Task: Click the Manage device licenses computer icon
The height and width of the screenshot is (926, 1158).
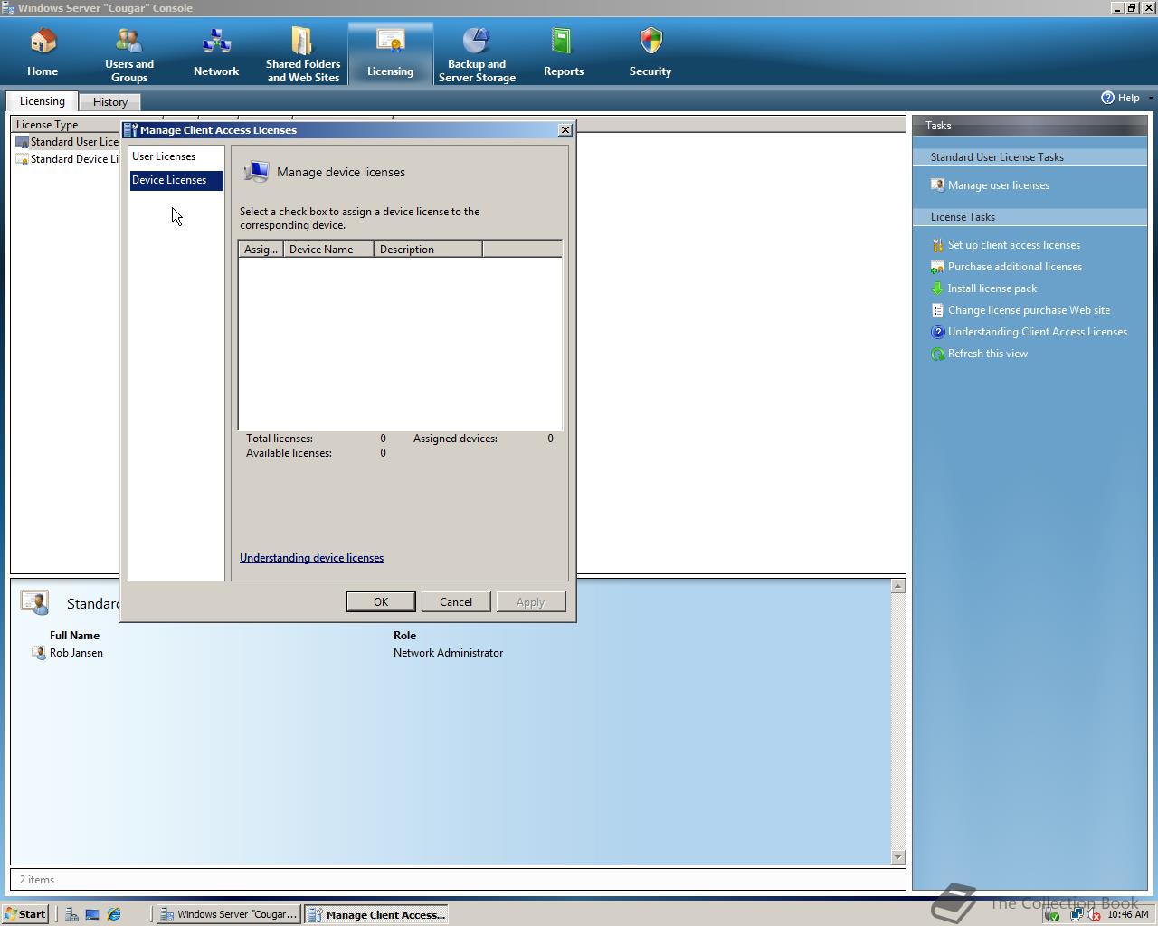Action: coord(256,172)
